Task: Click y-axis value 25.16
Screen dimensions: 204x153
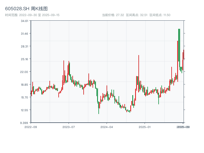Action: coord(24,59)
